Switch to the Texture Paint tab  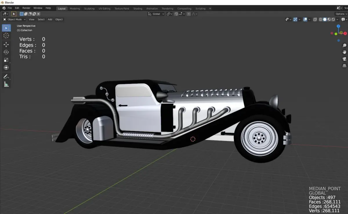click(x=122, y=9)
